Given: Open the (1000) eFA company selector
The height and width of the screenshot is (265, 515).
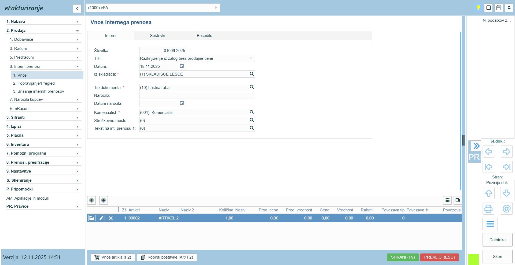Looking at the screenshot, I should coord(153,8).
